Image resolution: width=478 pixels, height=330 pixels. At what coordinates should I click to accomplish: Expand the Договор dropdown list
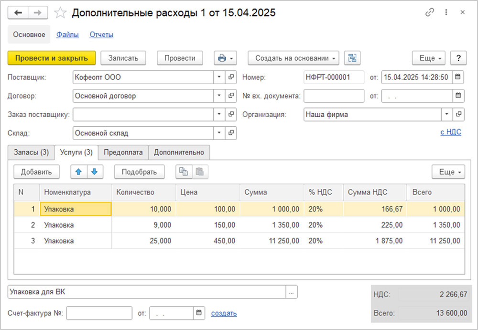tap(219, 96)
